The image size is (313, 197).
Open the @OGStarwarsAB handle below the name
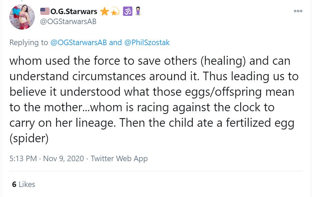(68, 21)
